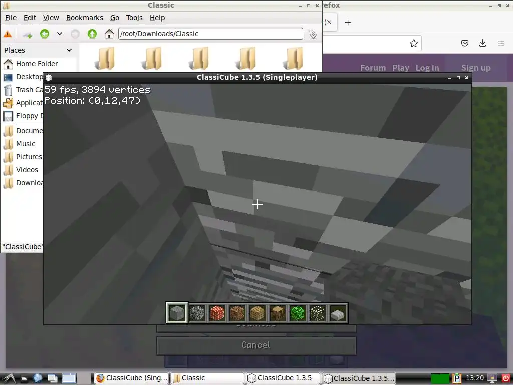Select Pictures in Places sidebar
The image size is (513, 385).
(23, 157)
